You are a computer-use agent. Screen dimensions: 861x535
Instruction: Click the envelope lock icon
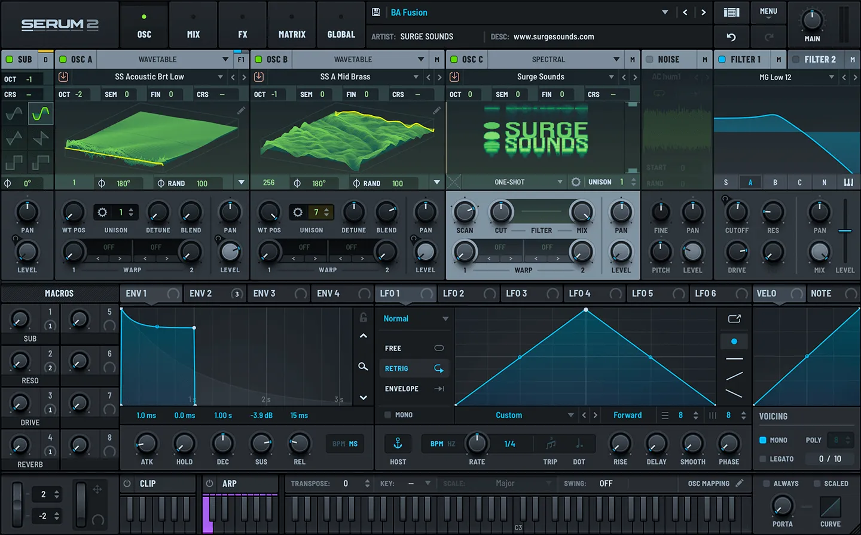pyautogui.click(x=363, y=318)
